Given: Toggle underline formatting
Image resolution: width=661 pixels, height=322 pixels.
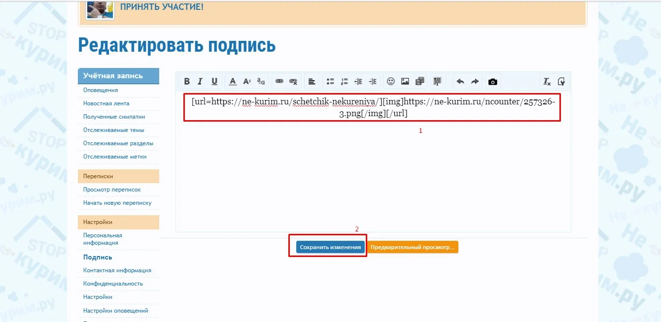Looking at the screenshot, I should click(x=214, y=81).
